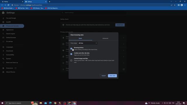This screenshot has height=105, width=187.
Task: Click the Clear data button
Action: coord(112,76)
